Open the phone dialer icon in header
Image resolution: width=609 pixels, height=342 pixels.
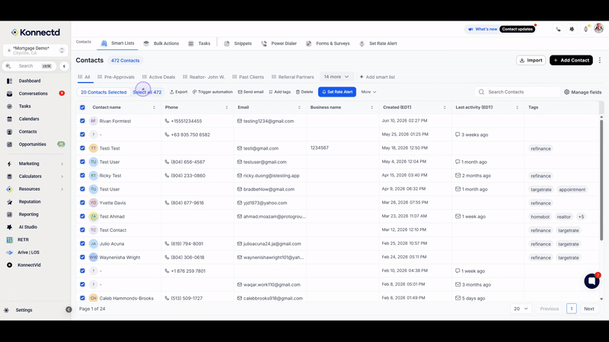coord(558,29)
